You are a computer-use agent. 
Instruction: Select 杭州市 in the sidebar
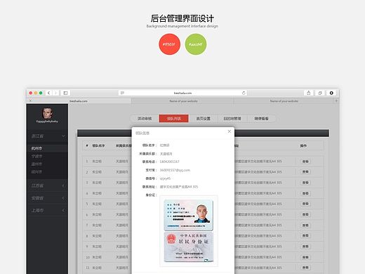tap(37, 148)
